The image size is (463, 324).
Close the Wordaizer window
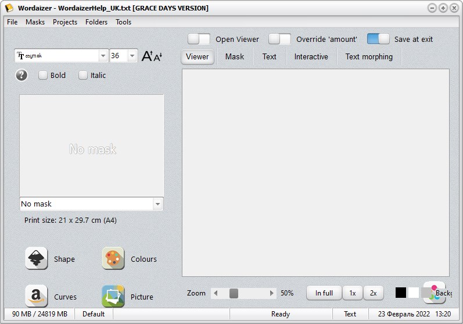454,8
